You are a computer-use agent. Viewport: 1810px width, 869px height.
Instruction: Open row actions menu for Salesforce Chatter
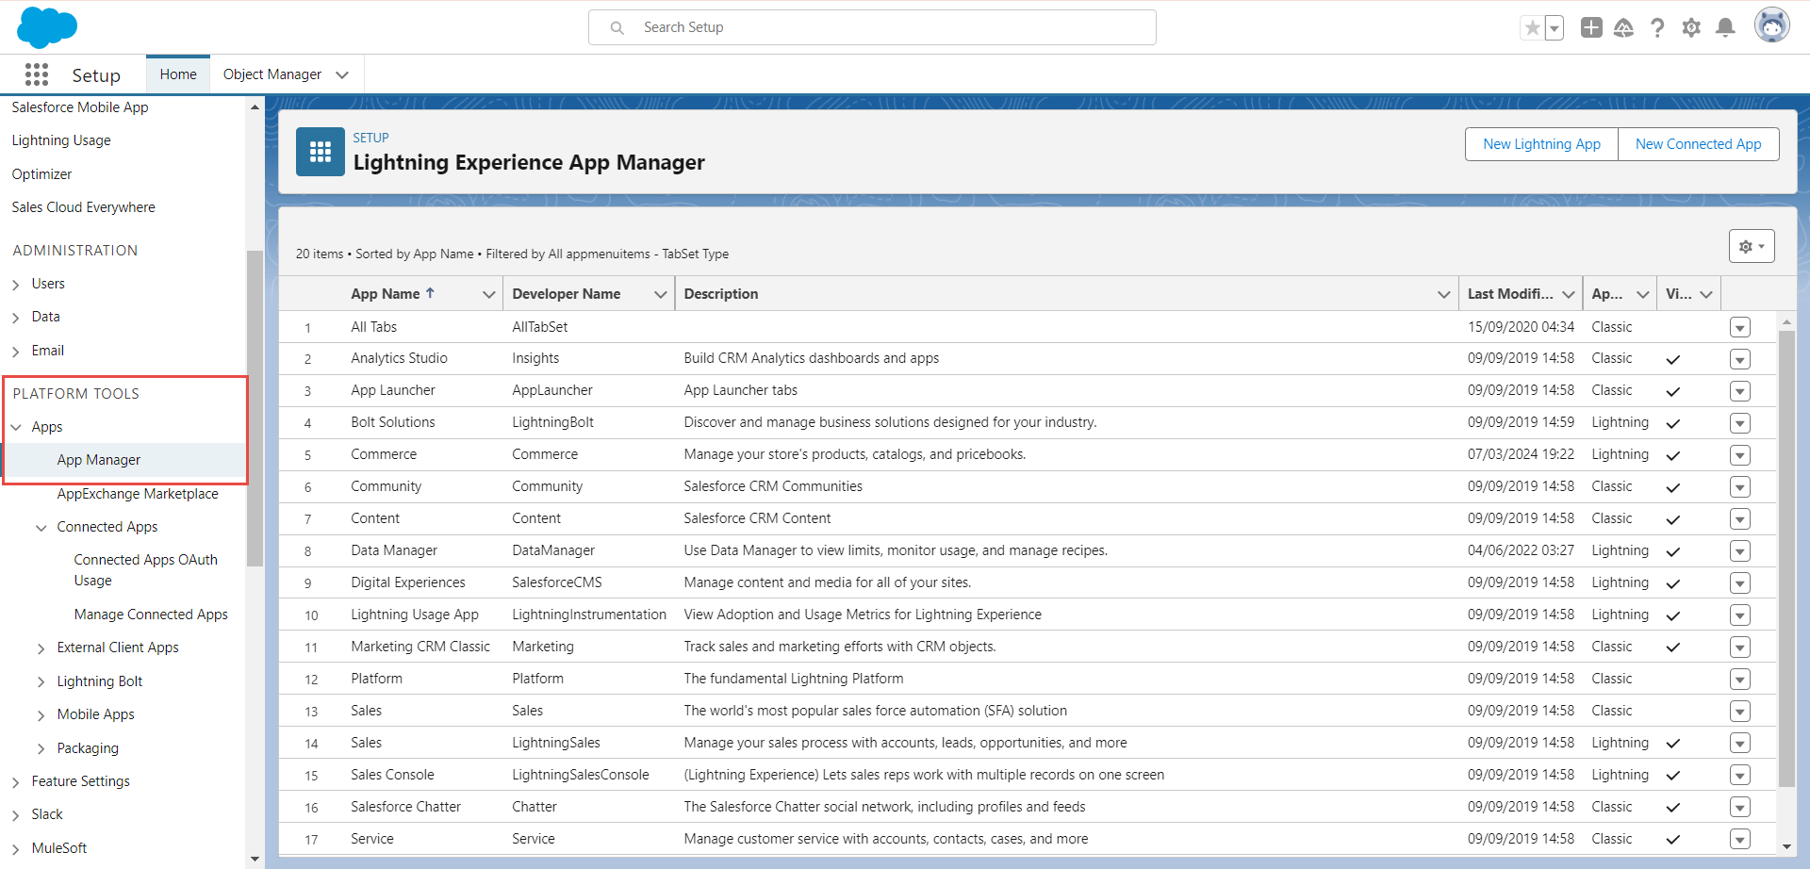(x=1740, y=808)
